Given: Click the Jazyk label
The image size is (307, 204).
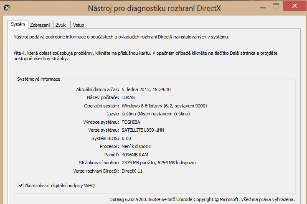Looking at the screenshot, I should 113,114.
